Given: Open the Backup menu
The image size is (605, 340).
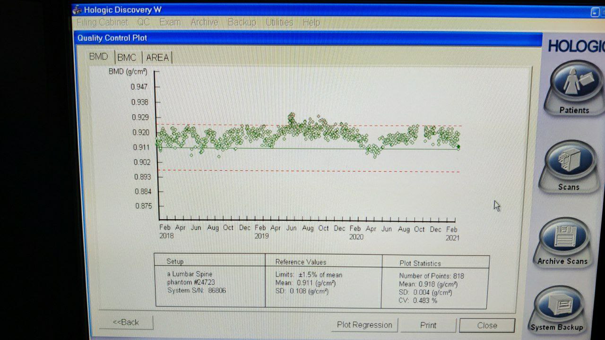Looking at the screenshot, I should (x=242, y=22).
